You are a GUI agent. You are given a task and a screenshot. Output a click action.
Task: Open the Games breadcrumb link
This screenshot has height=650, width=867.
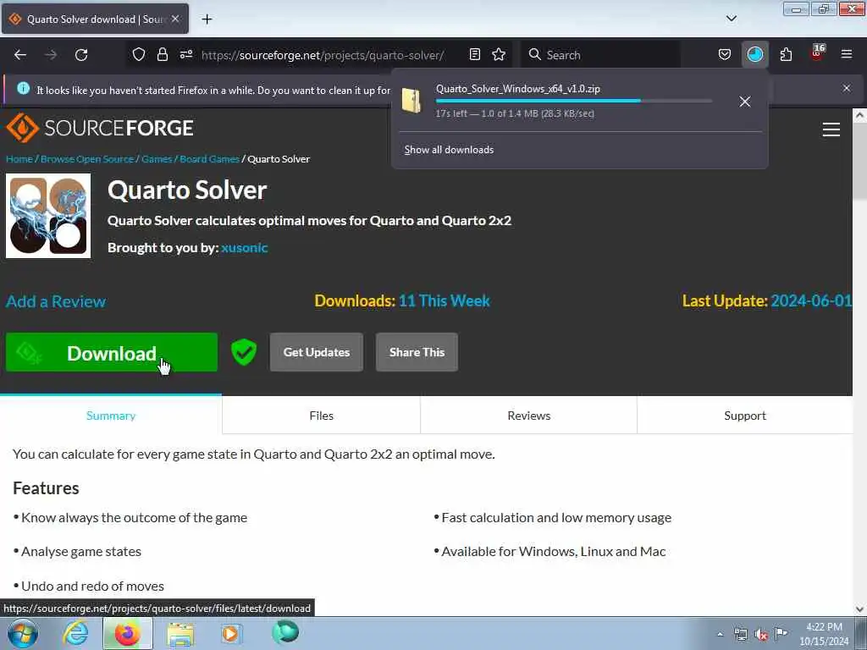(x=157, y=159)
